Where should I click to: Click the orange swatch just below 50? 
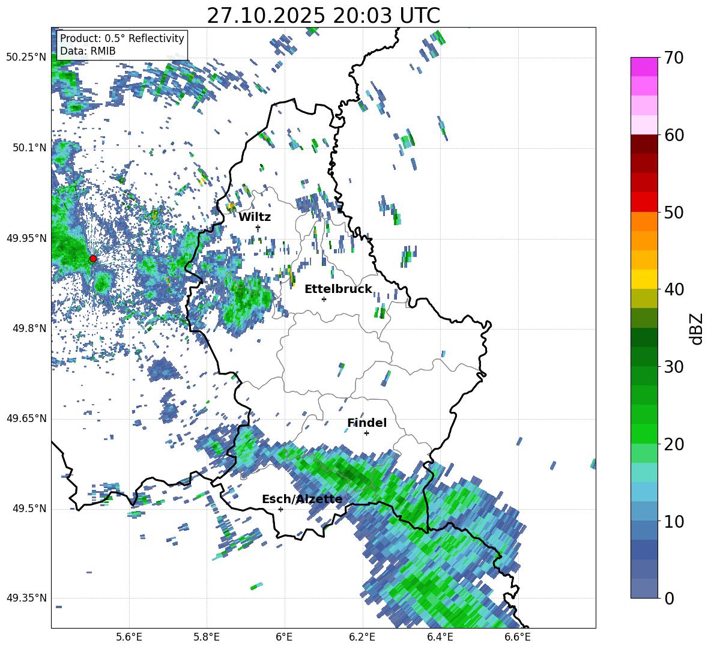pyautogui.click(x=644, y=221)
